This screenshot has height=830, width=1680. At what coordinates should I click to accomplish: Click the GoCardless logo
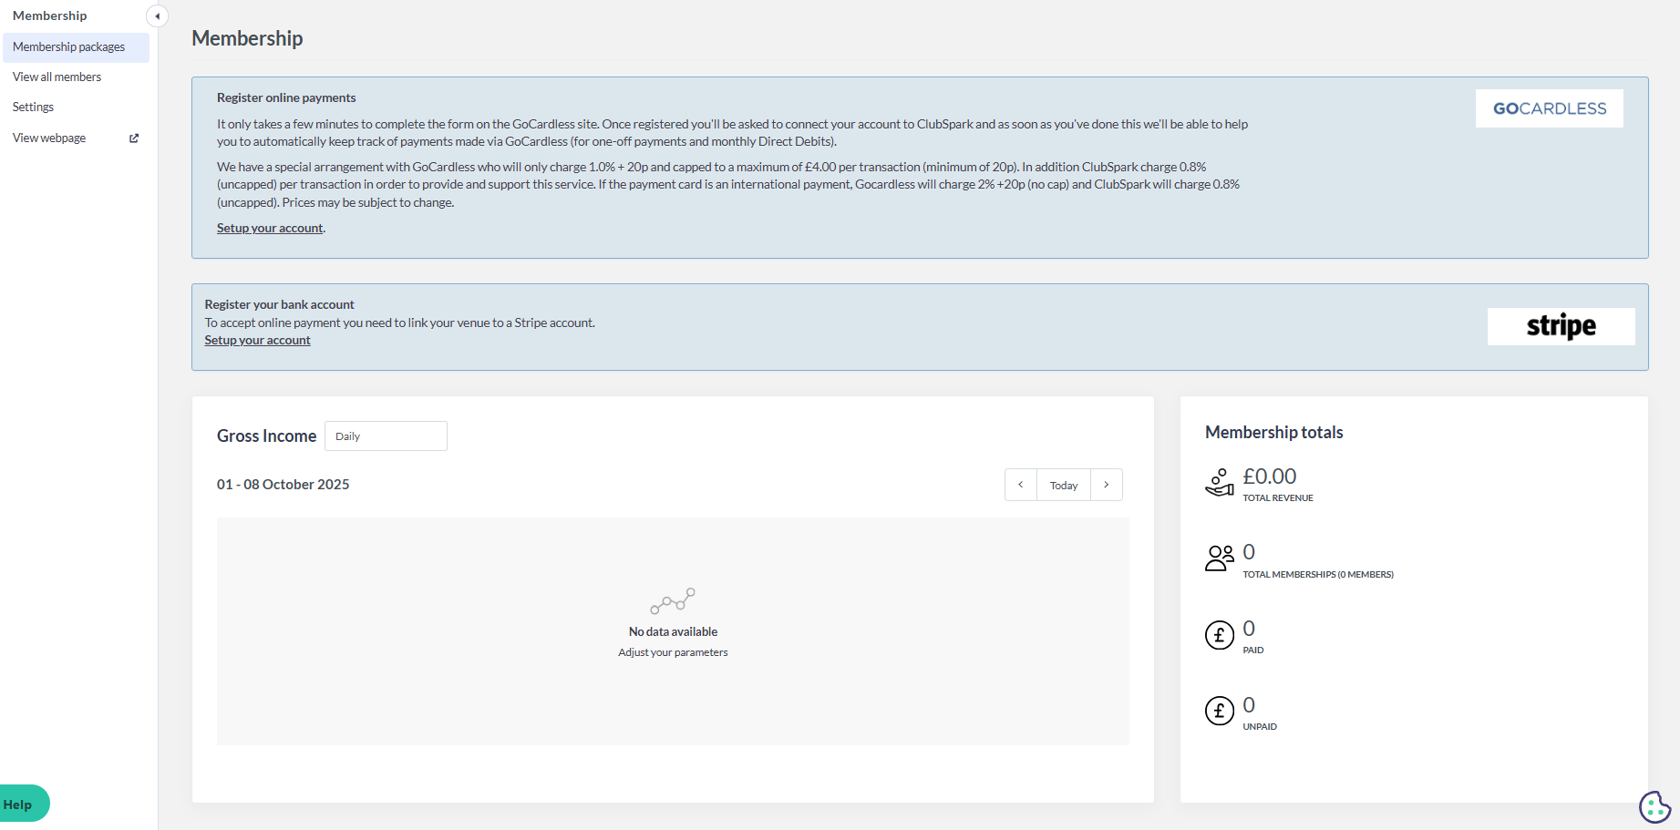coord(1549,108)
